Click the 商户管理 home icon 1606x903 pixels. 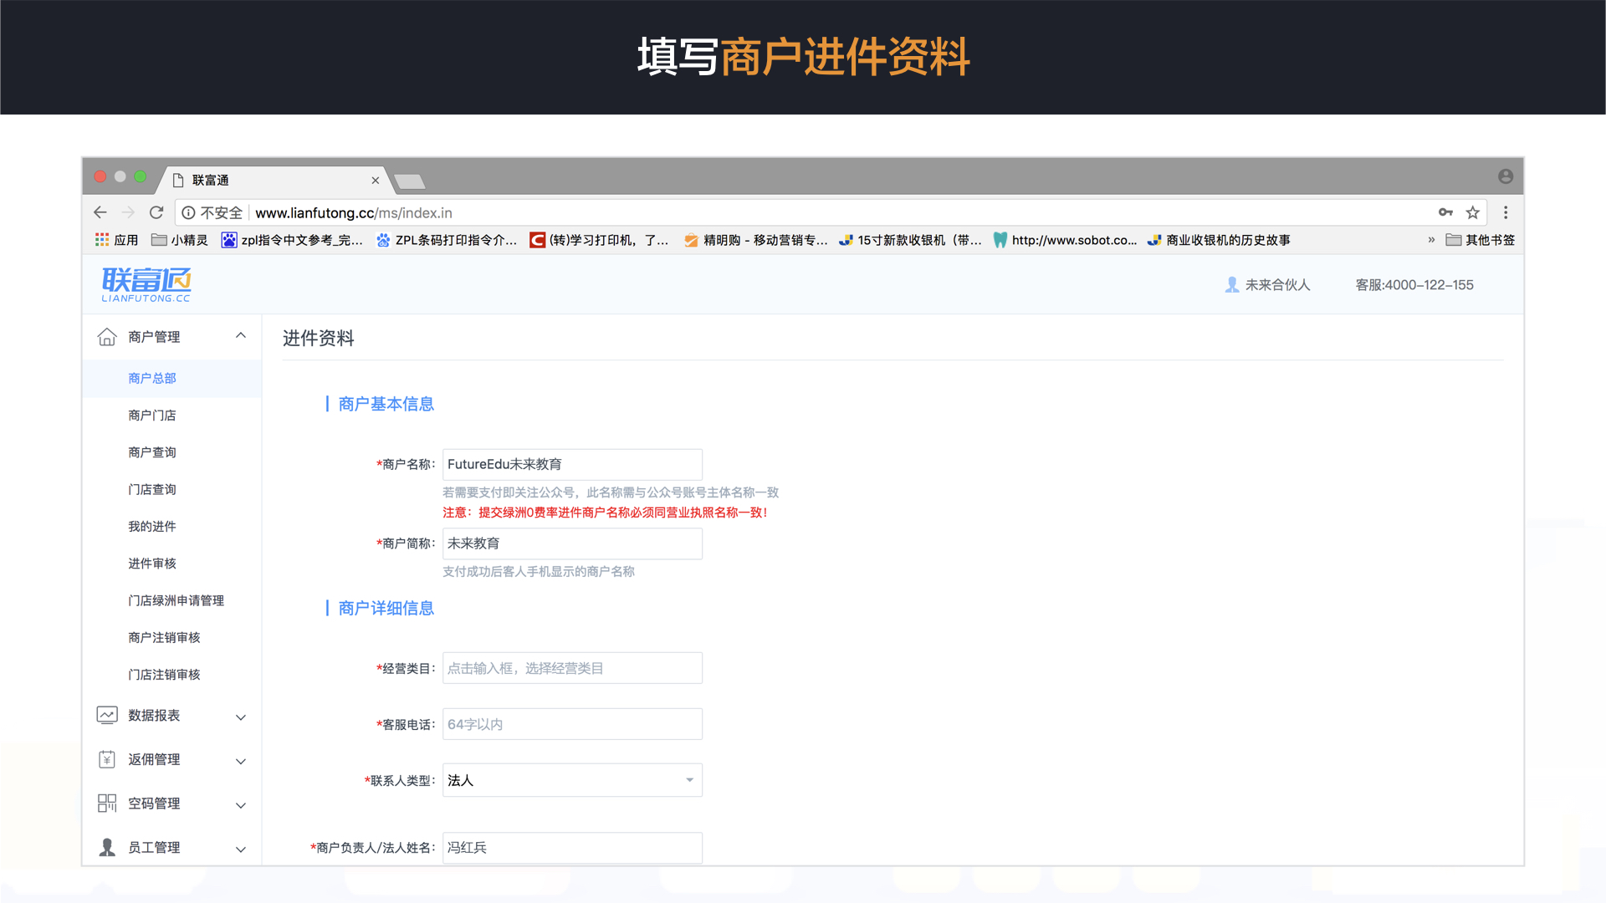pyautogui.click(x=107, y=337)
